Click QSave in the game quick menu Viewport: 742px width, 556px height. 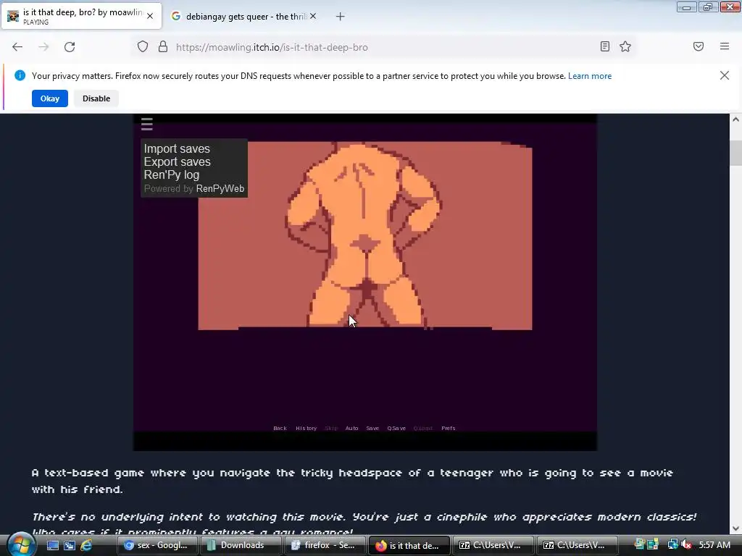[x=396, y=429]
